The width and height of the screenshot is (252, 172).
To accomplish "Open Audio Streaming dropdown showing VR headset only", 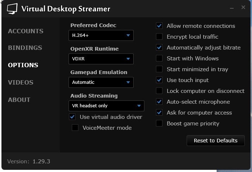I will click(107, 106).
